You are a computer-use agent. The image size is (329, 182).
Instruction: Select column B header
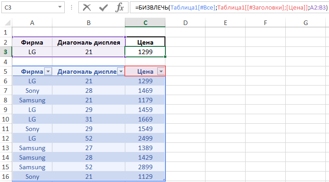coord(88,23)
